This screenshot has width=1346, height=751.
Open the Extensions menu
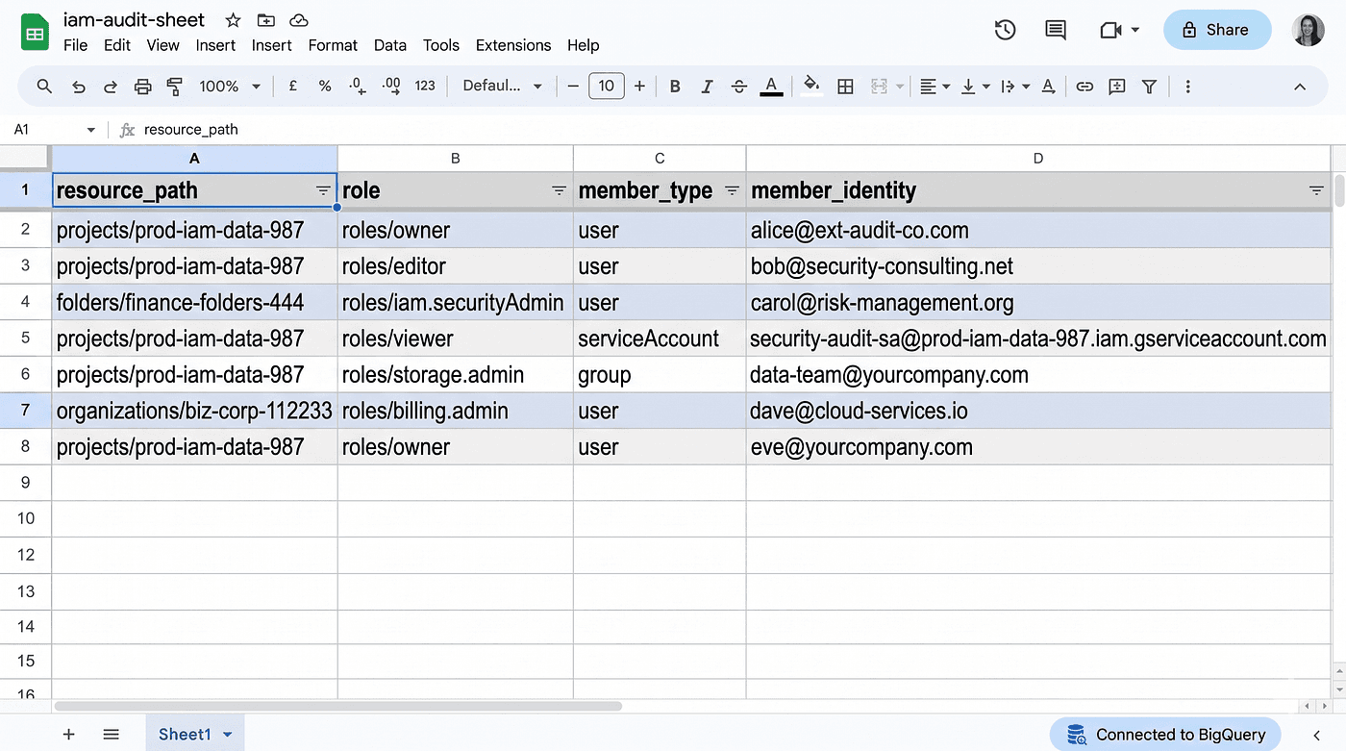pos(513,45)
